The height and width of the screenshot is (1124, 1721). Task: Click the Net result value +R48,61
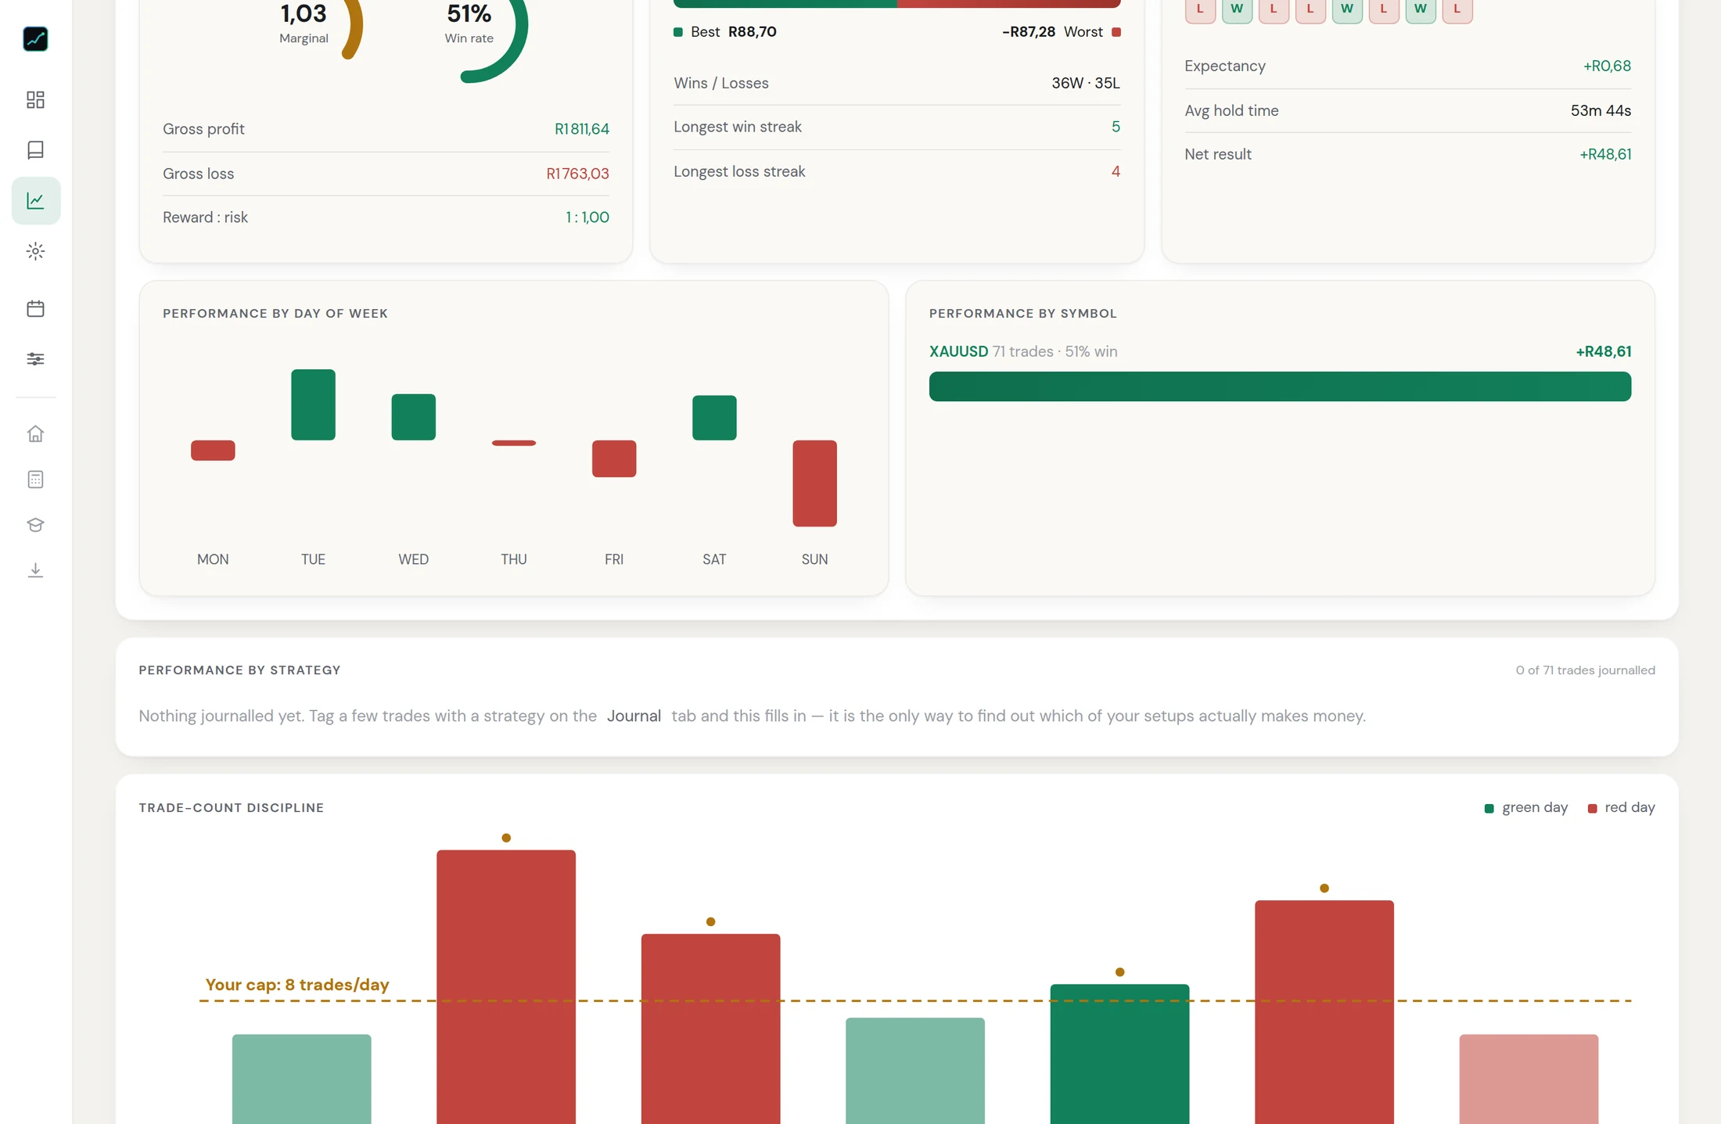tap(1605, 154)
